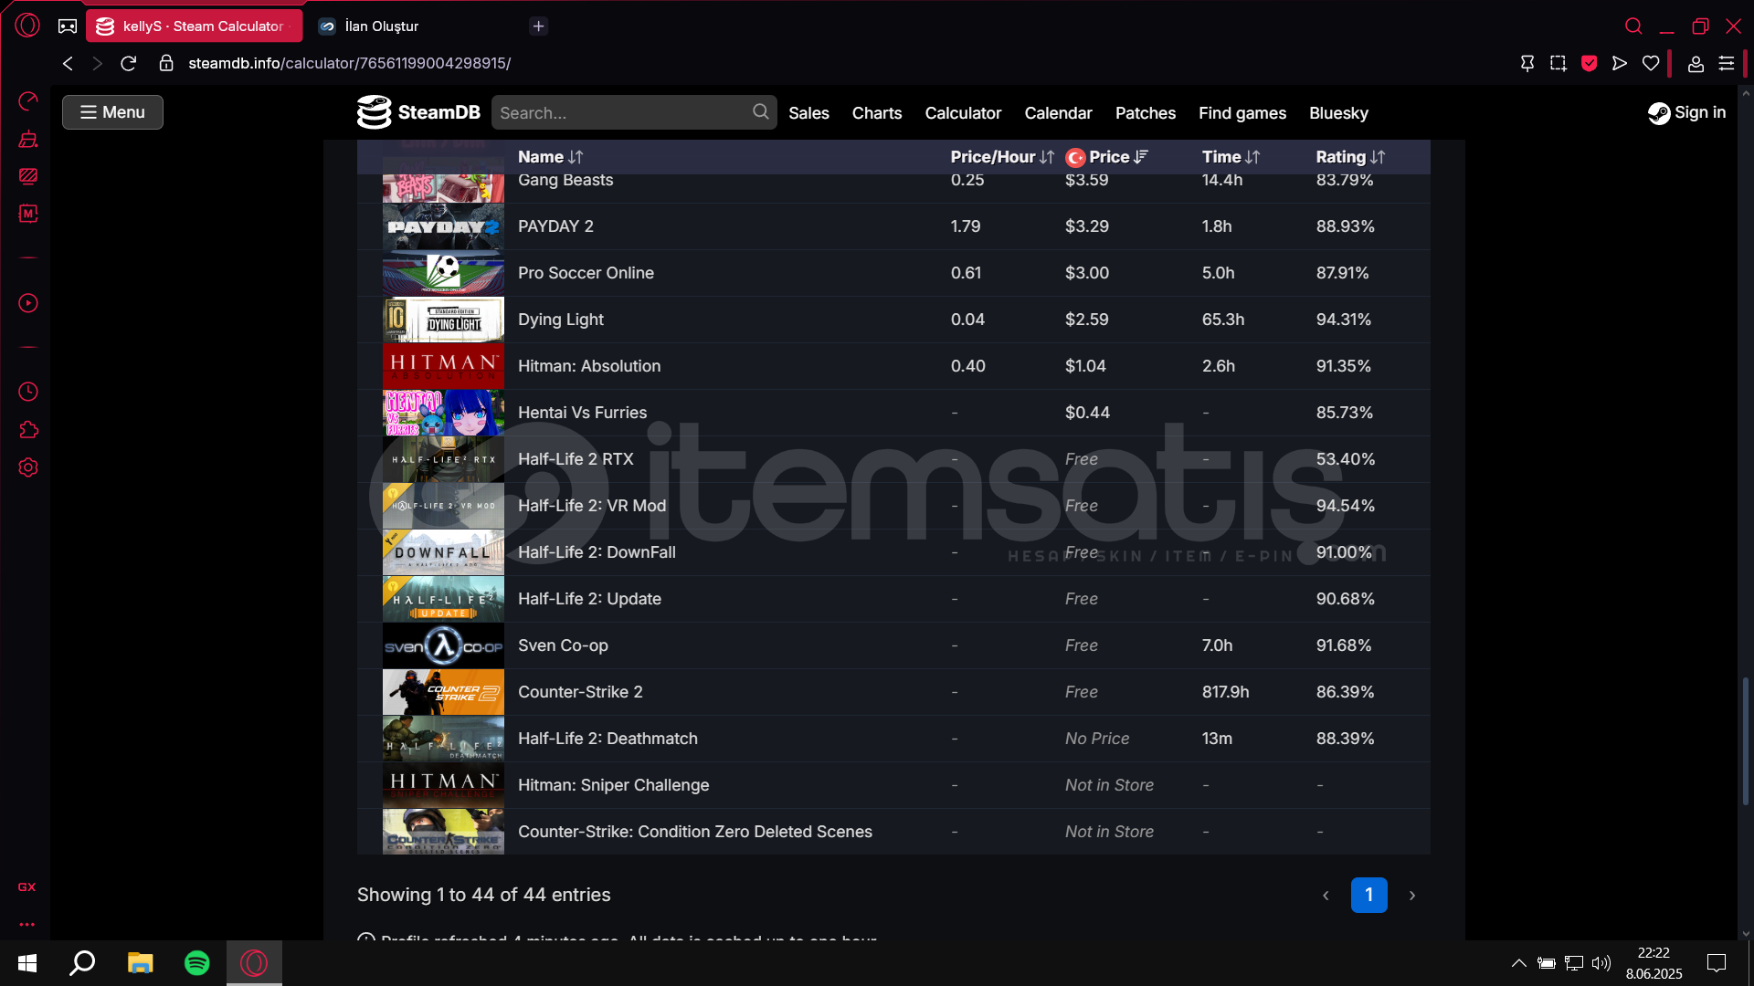Sort table by Time column

[1231, 157]
